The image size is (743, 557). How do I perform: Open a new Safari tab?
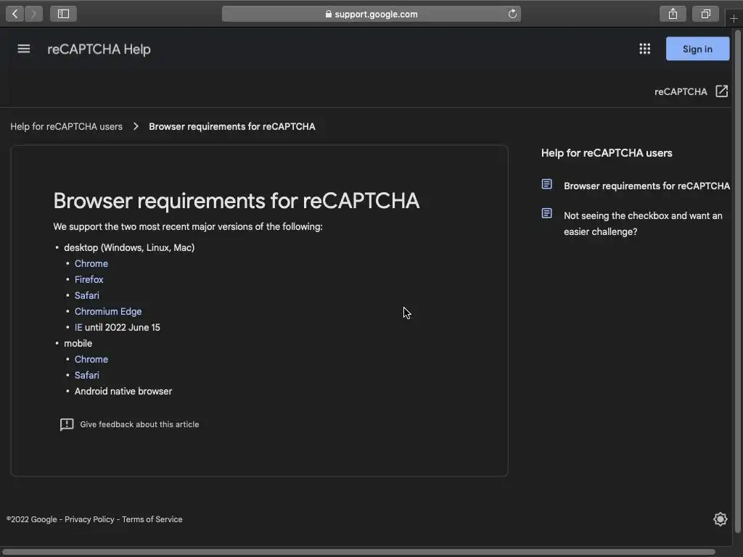[x=734, y=18]
